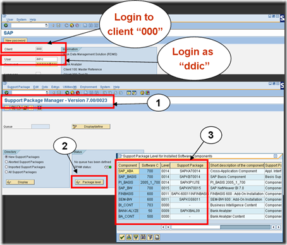The image size is (287, 245).
Task: Click the Save icon in Support Package Manager toolbar
Action: click(x=59, y=93)
